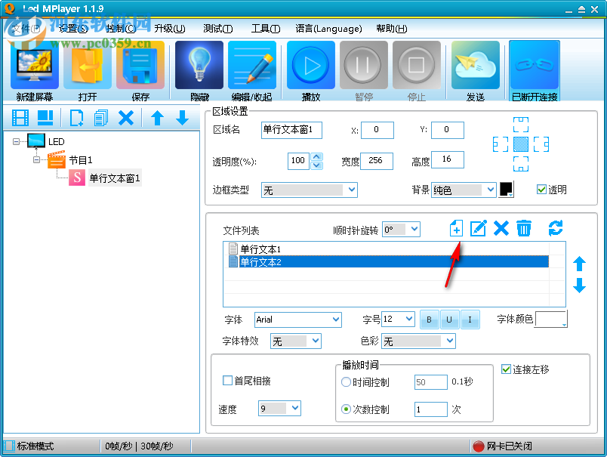Select the 时间控制 radio button
The height and width of the screenshot is (457, 607).
(346, 381)
